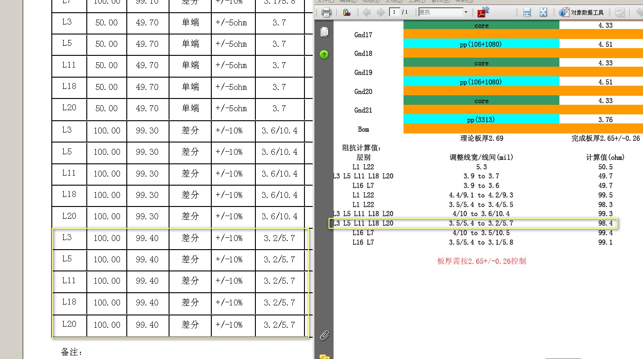Viewport: 643px width, 359px height.
Task: Click the 50.5 calculated value
Action: coord(605,167)
